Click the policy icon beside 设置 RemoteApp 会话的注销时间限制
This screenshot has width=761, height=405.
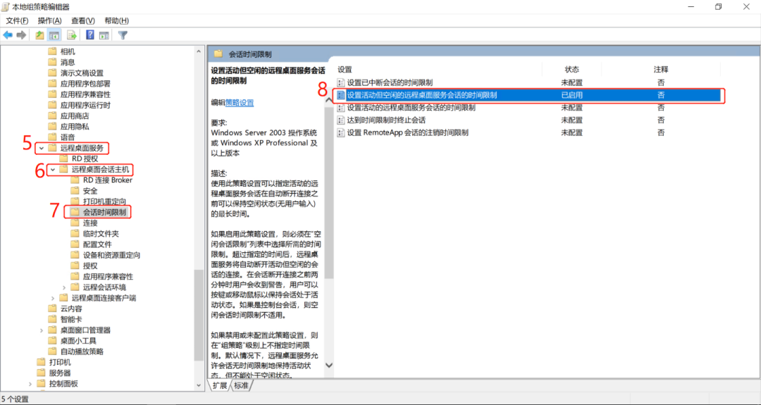(x=341, y=132)
